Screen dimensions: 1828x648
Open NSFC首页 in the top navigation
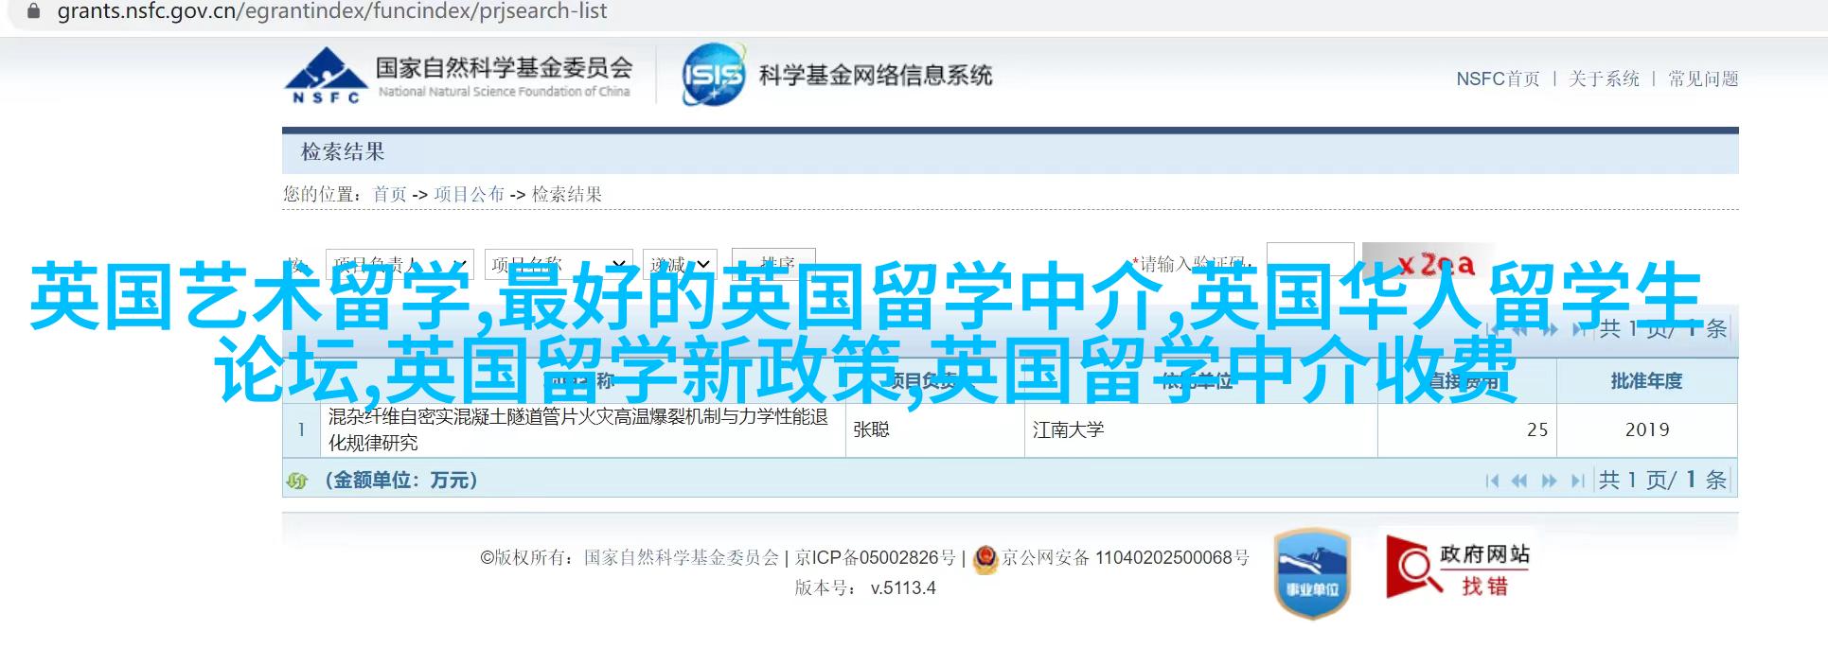pos(1498,79)
